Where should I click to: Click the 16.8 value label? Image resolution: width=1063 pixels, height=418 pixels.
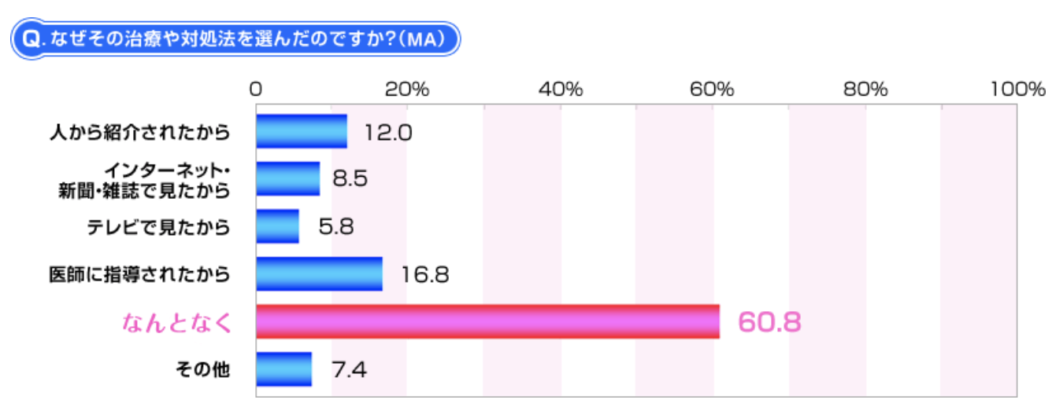click(x=424, y=275)
